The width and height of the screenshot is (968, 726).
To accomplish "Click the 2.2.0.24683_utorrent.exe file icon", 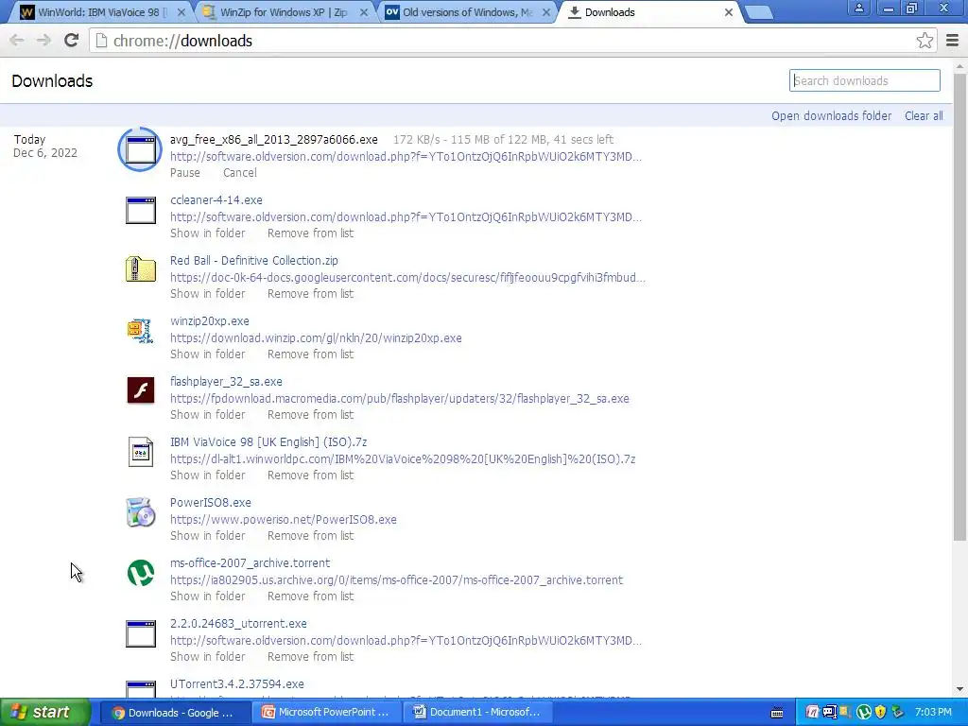I will tap(141, 634).
